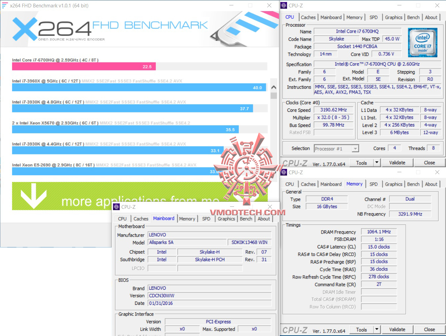Click the CPU-Z icon on the Memory window
Image resolution: width=446 pixels, height=336 pixels.
click(284, 172)
